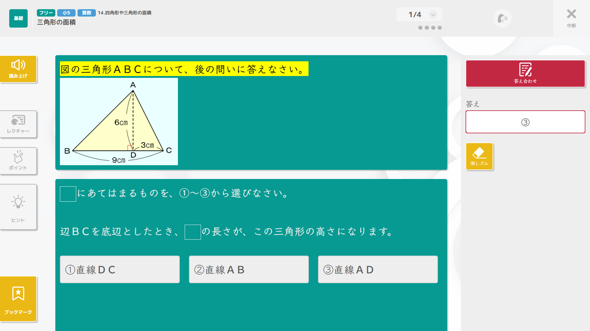Expand the 1/4 question number dropdown

tap(433, 14)
